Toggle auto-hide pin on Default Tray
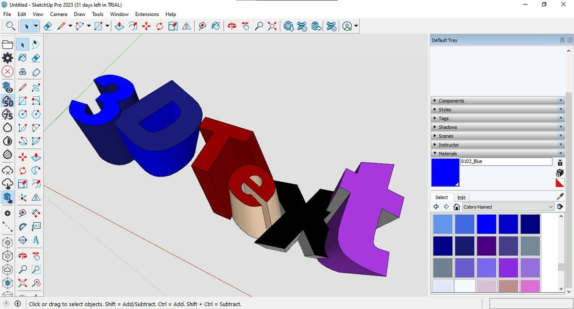This screenshot has height=309, width=574. click(562, 40)
